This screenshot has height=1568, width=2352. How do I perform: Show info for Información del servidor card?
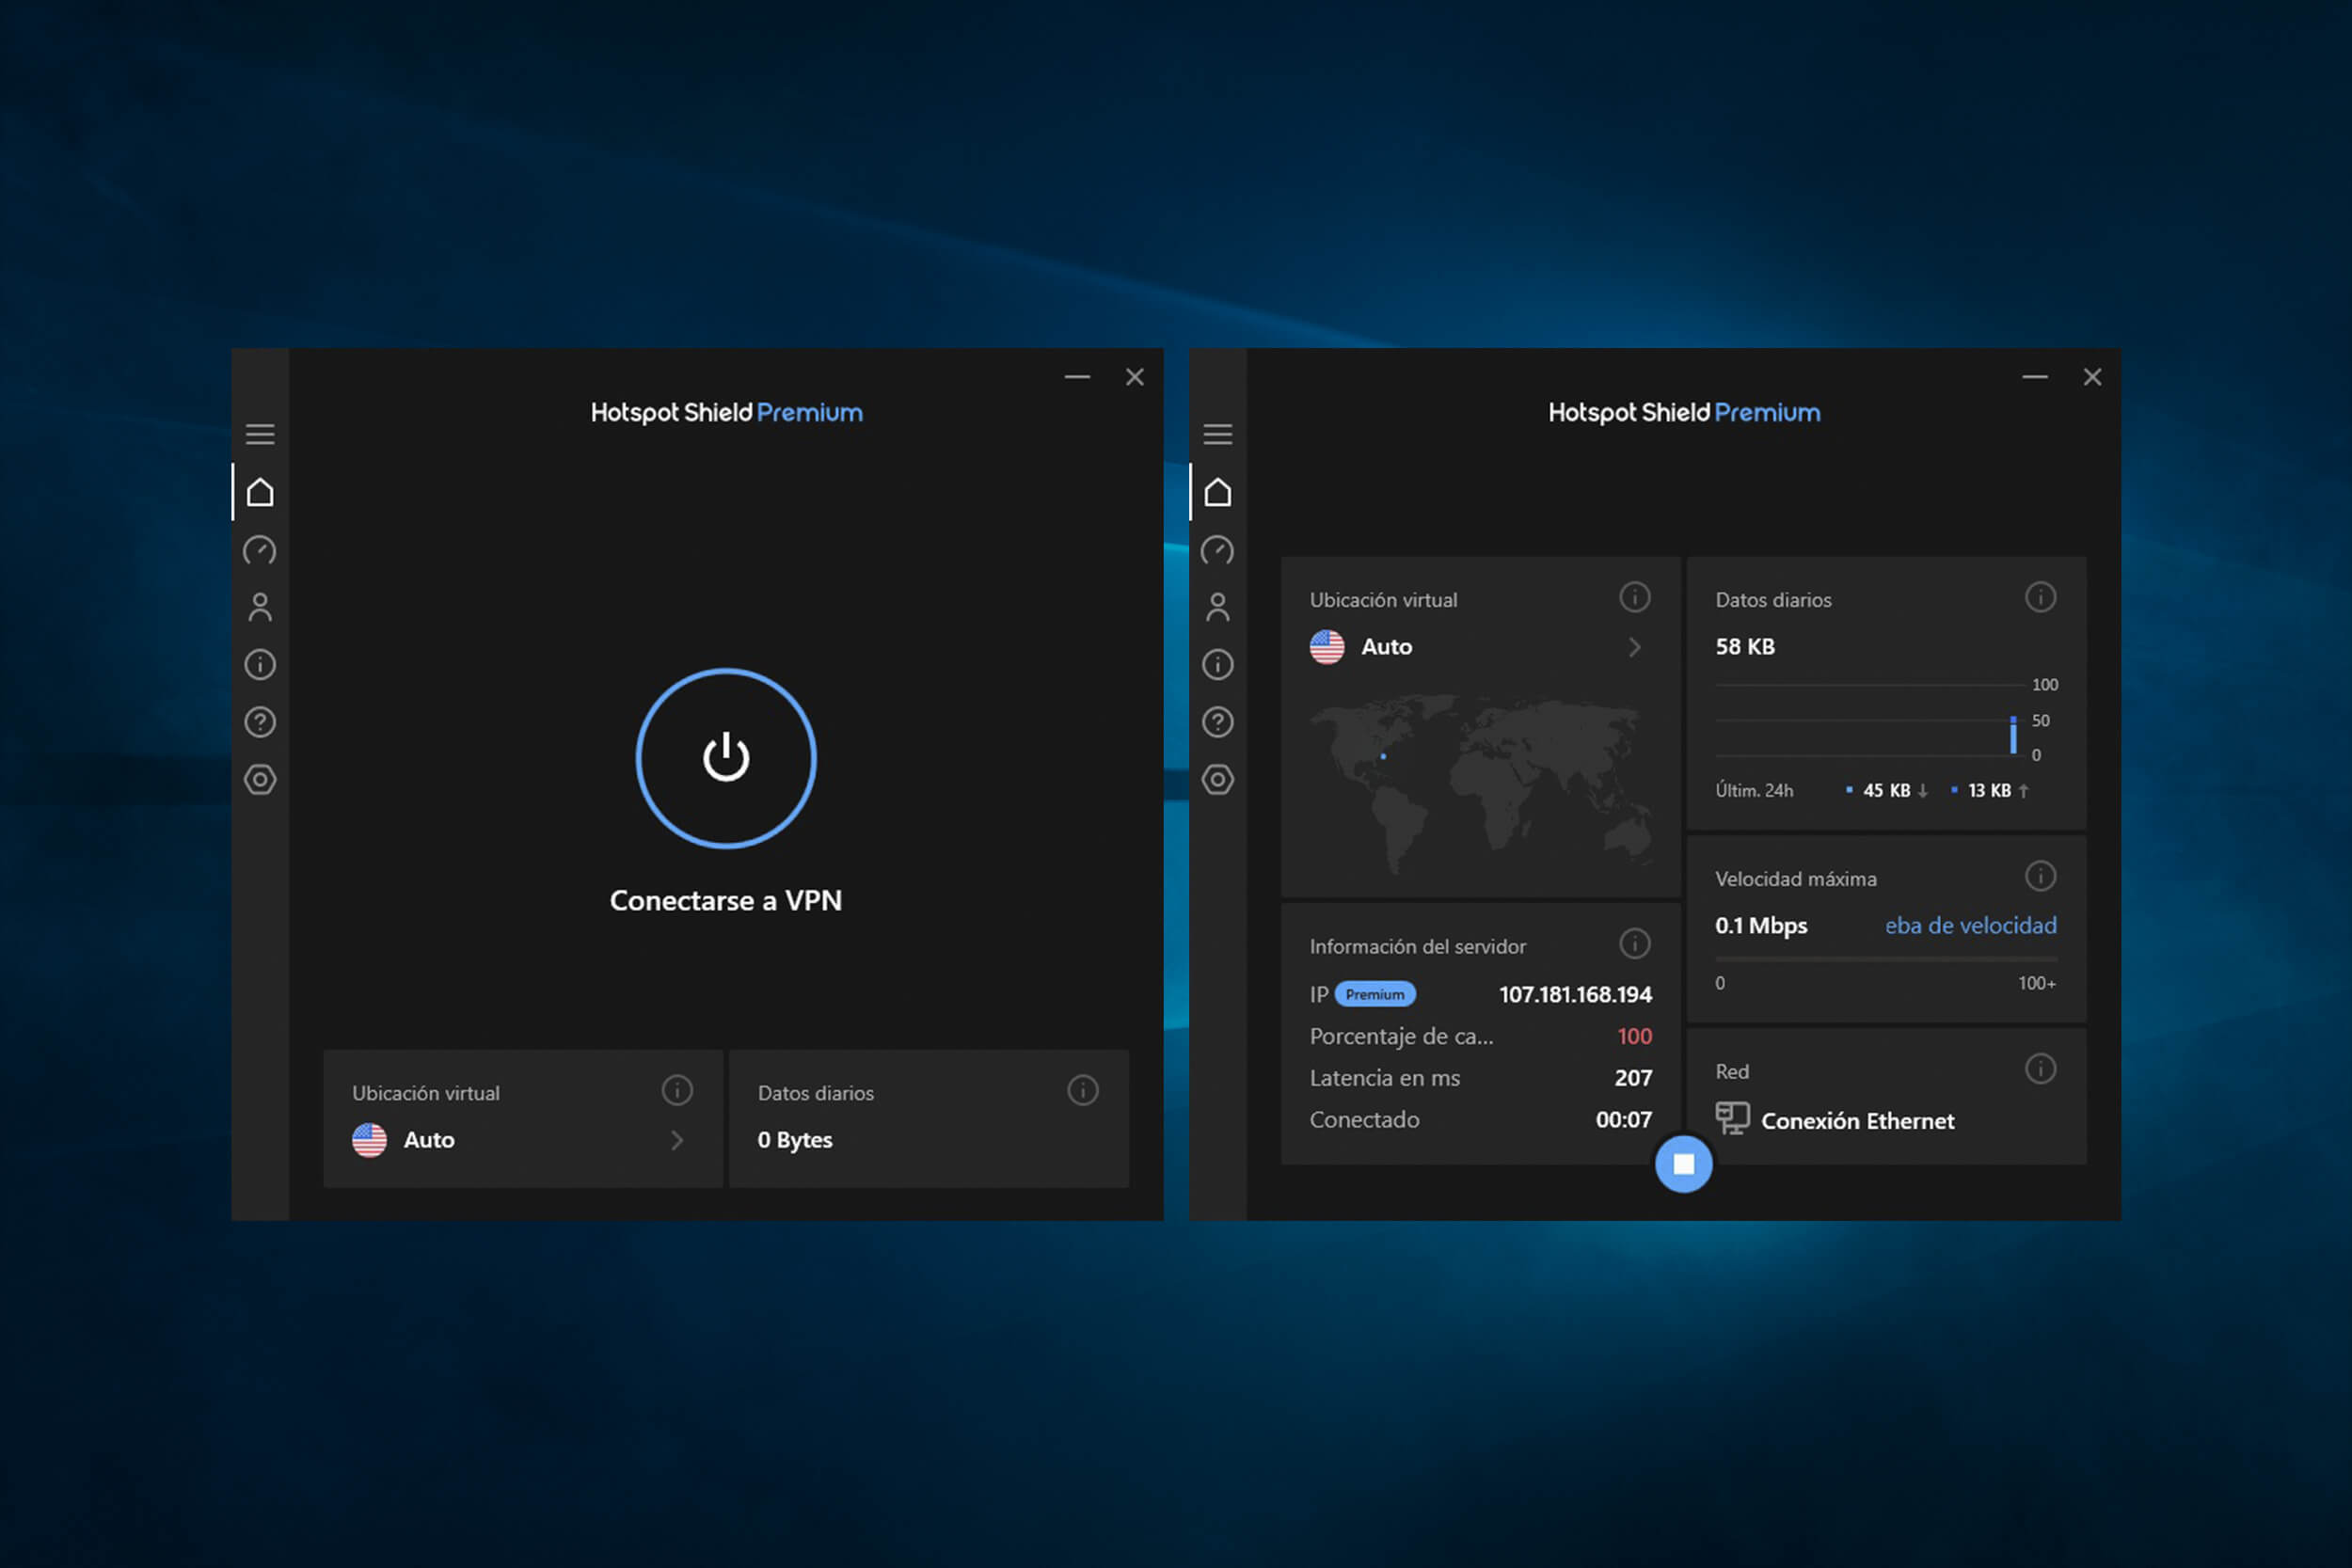(x=1635, y=943)
